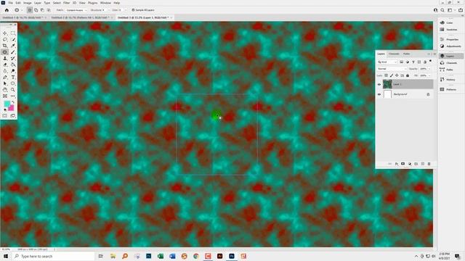The height and width of the screenshot is (261, 465).
Task: Click the search icon at top right
Action: pyautogui.click(x=442, y=10)
